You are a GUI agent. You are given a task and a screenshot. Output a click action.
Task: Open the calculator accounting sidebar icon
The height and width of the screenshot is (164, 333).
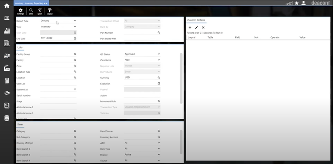pyautogui.click(x=7, y=81)
